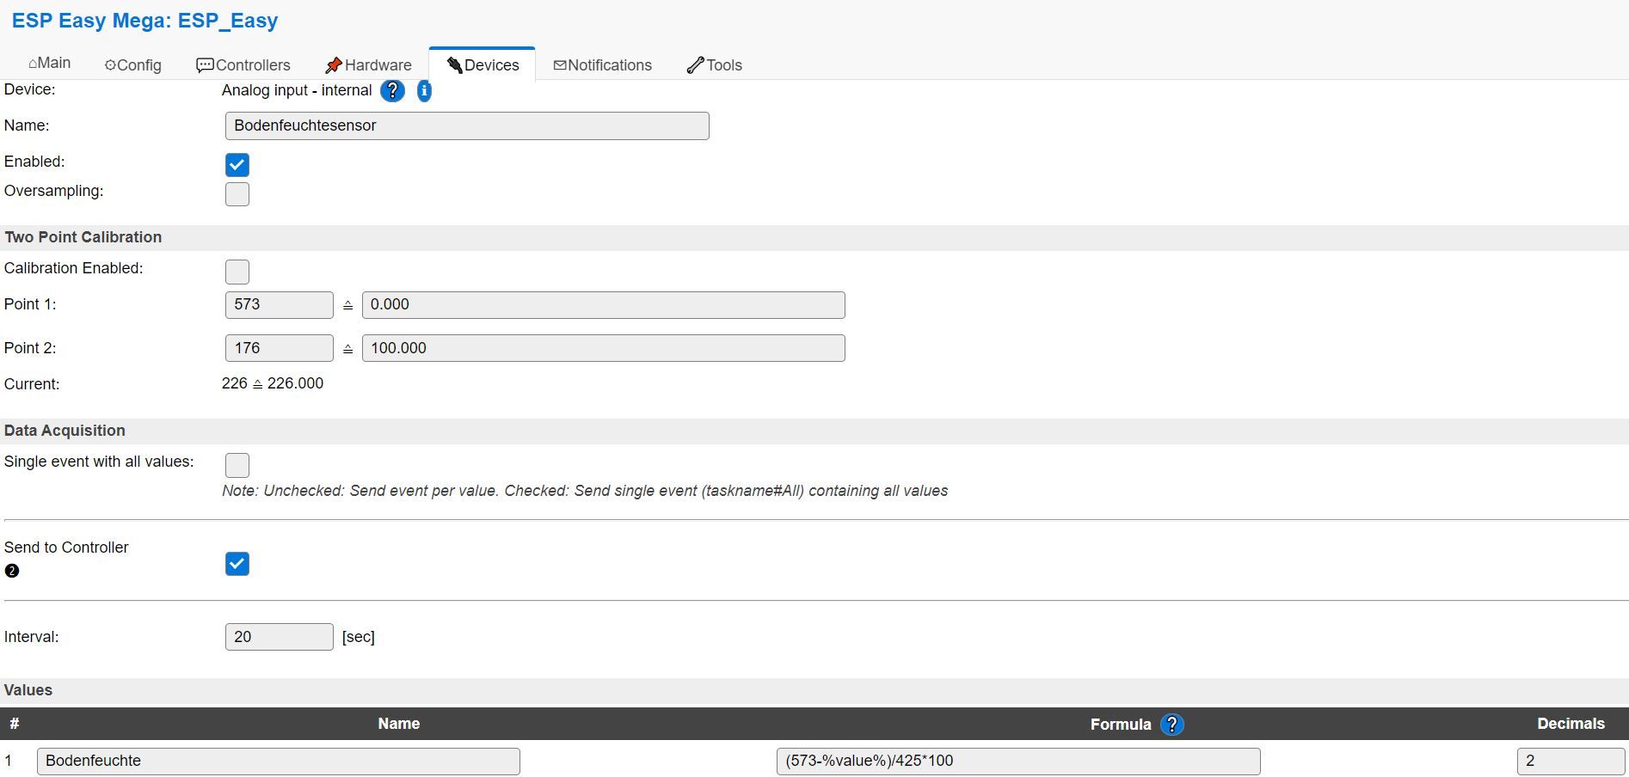Click the Point 1 calibrated value 0.000

click(604, 304)
